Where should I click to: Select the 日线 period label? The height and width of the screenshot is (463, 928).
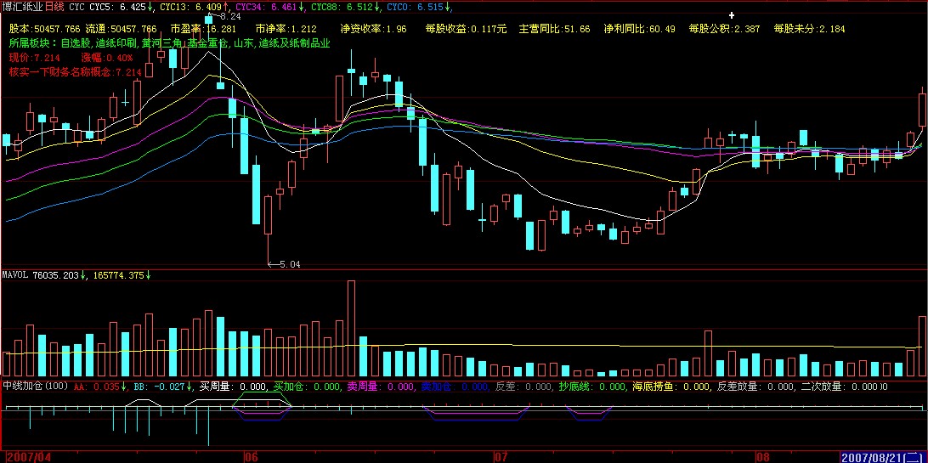[54, 7]
